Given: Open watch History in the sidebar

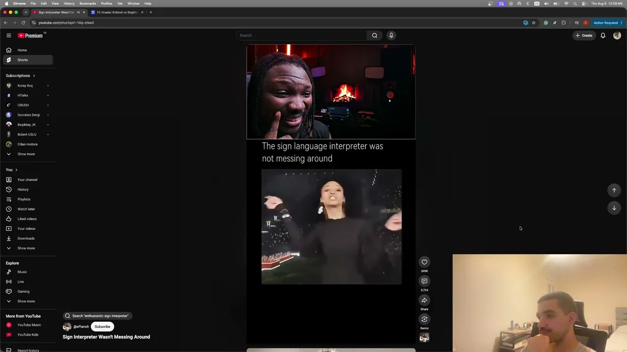Looking at the screenshot, I should click(27, 189).
